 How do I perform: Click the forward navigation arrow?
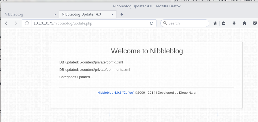(x=16, y=23)
